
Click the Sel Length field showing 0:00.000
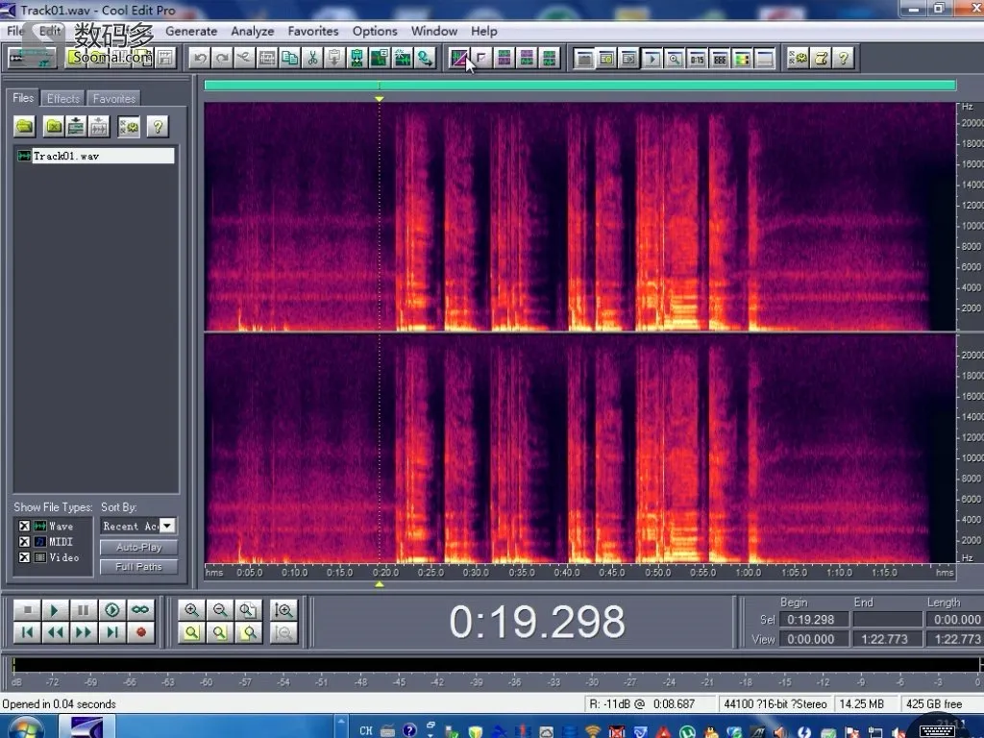click(x=956, y=620)
